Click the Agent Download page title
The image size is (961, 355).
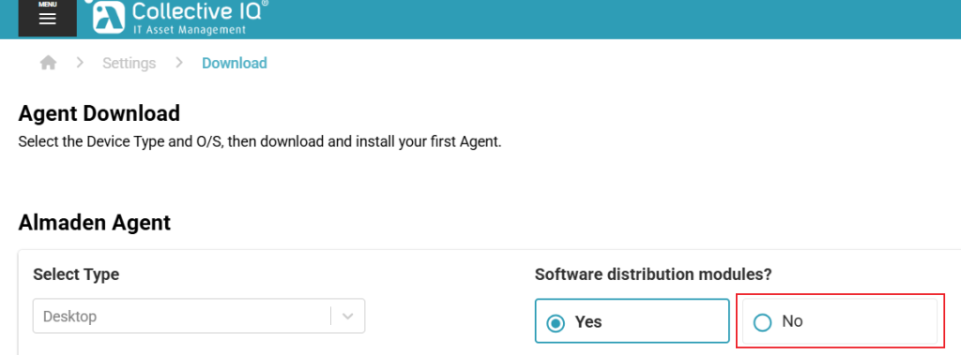coord(99,114)
